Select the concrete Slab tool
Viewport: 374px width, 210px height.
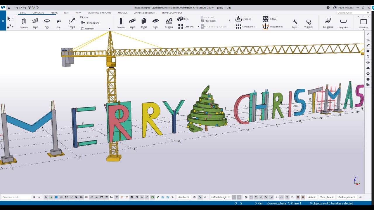pyautogui.click(x=155, y=23)
